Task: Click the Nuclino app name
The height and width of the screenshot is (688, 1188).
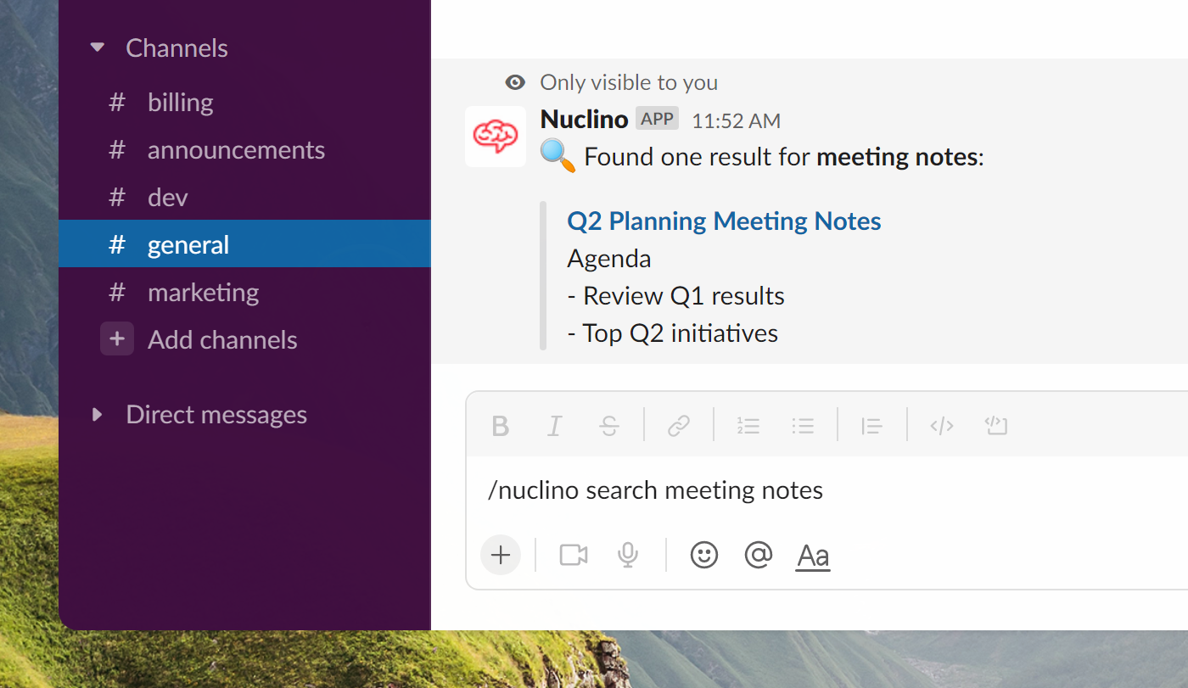Action: coord(584,120)
